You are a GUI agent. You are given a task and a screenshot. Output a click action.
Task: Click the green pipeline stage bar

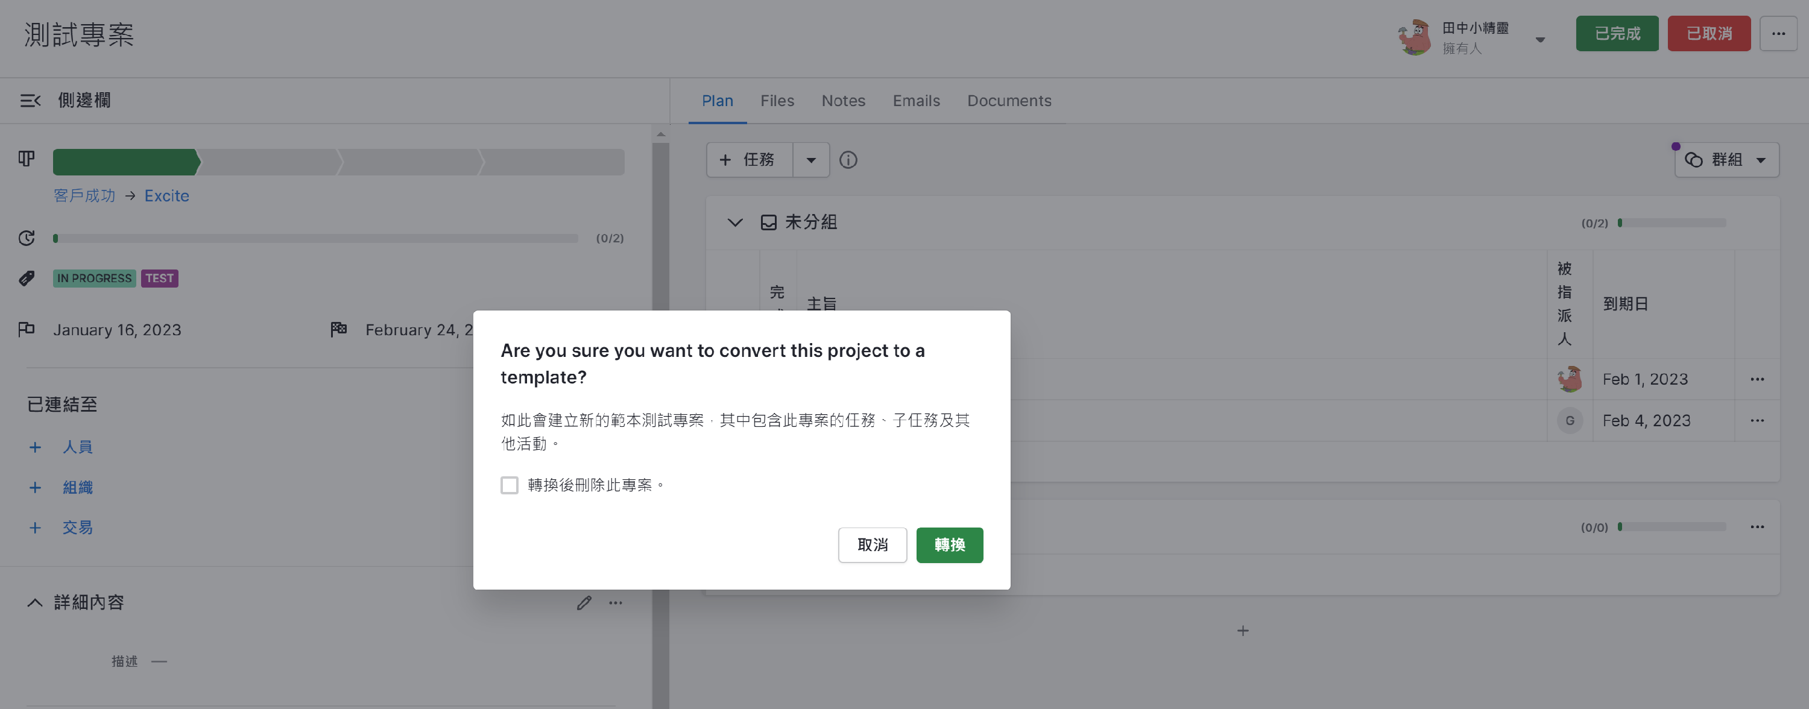click(x=127, y=162)
